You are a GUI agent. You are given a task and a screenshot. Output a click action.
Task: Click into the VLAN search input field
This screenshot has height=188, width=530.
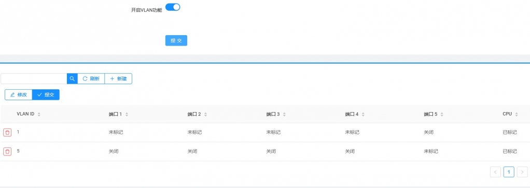click(34, 79)
